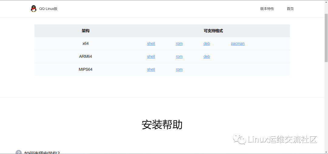Click the 可支持格式 column header
328x154 pixels.
pos(214,31)
